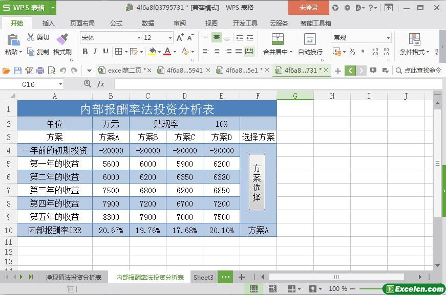Open the font size dropdown
446x295 pixels.
tap(170, 38)
